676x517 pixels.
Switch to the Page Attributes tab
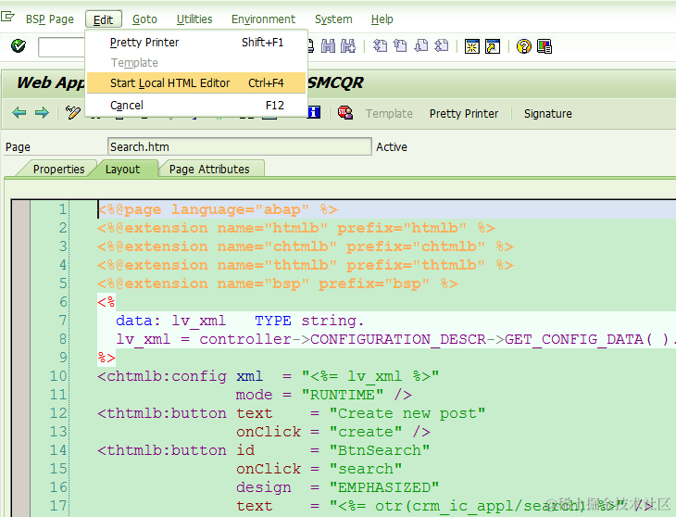coord(209,169)
